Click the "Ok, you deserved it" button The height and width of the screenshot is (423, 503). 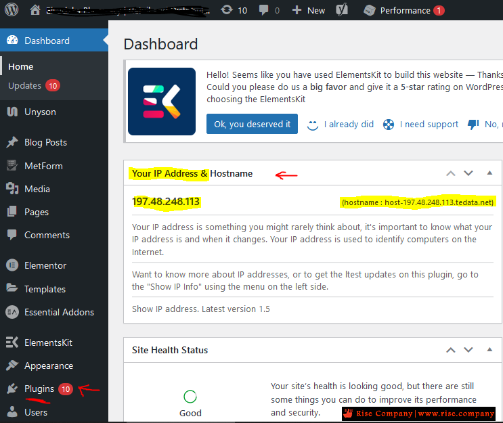(x=252, y=124)
